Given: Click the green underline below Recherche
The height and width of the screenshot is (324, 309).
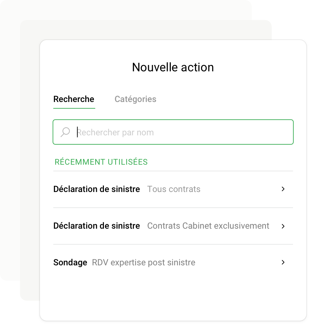Looking at the screenshot, I should pyautogui.click(x=74, y=108).
